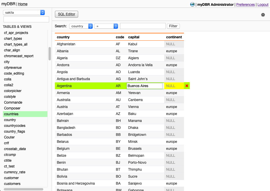Open the Preferences link

coord(245,4)
